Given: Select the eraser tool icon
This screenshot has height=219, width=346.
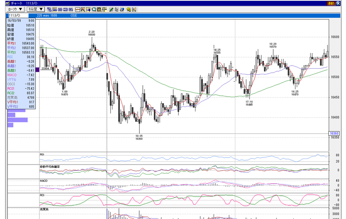Looking at the screenshot, I should coord(122,9).
